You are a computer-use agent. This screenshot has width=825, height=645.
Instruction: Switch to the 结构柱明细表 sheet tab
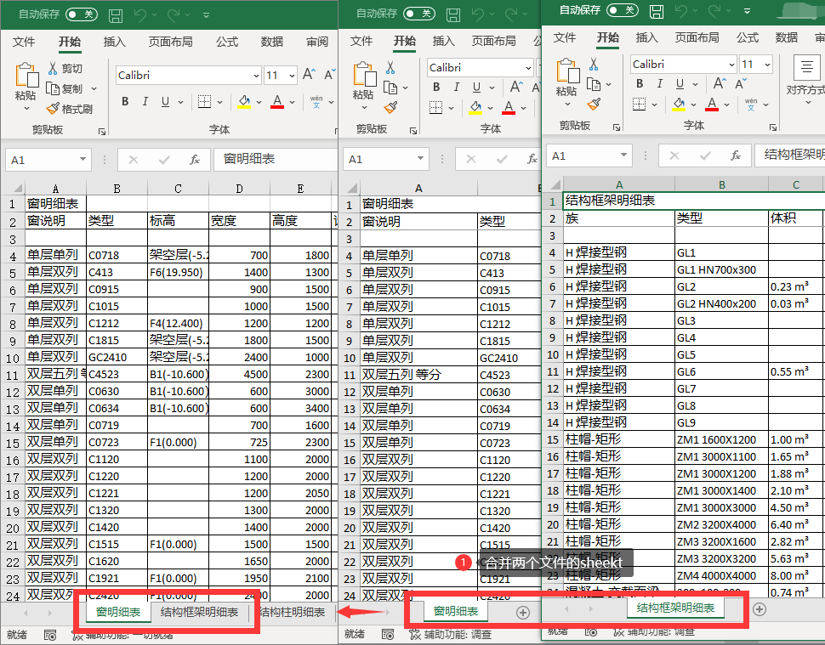point(292,612)
